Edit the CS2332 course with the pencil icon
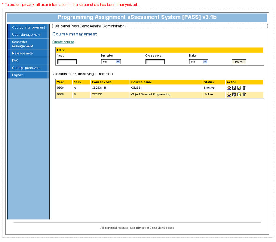The image size is (276, 242). click(x=239, y=95)
